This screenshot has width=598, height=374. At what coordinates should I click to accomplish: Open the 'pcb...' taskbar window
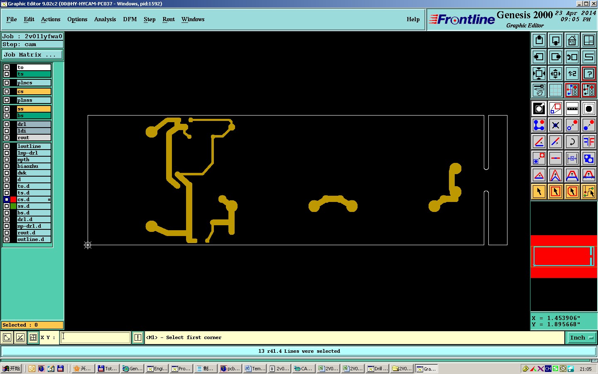point(230,369)
